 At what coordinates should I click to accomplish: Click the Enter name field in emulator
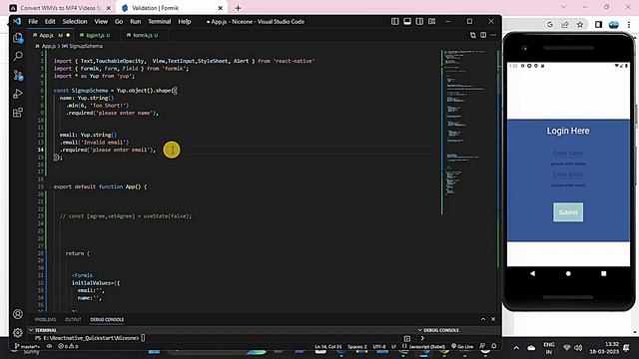point(568,153)
